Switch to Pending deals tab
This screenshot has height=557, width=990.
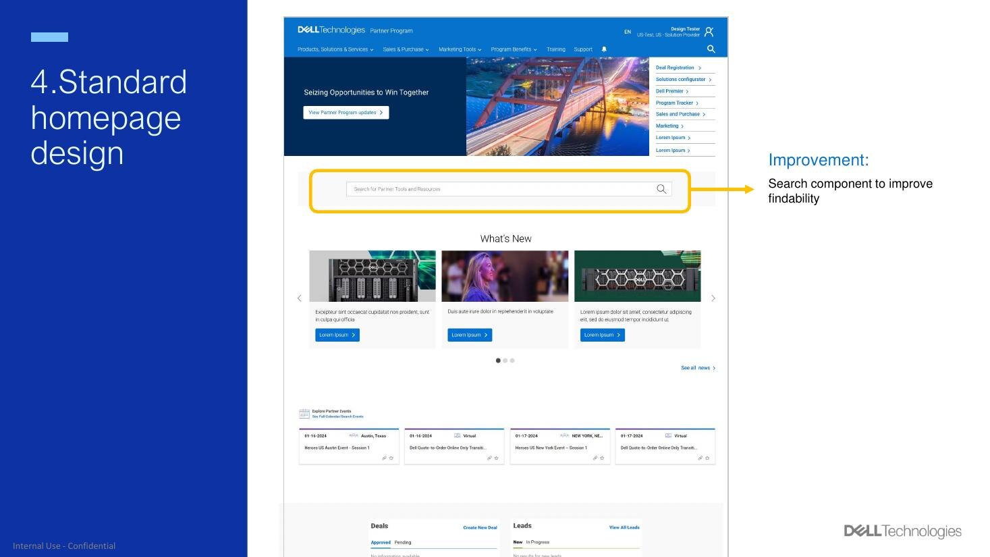(403, 542)
